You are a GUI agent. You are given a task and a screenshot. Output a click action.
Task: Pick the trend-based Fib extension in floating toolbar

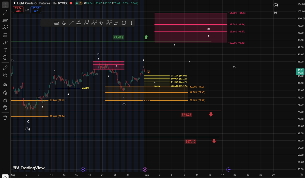click(79, 23)
